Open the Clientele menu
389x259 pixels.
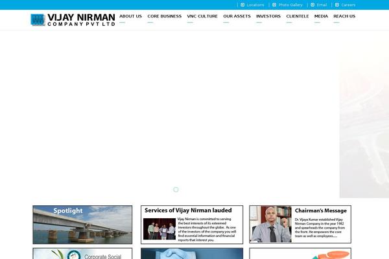298,16
